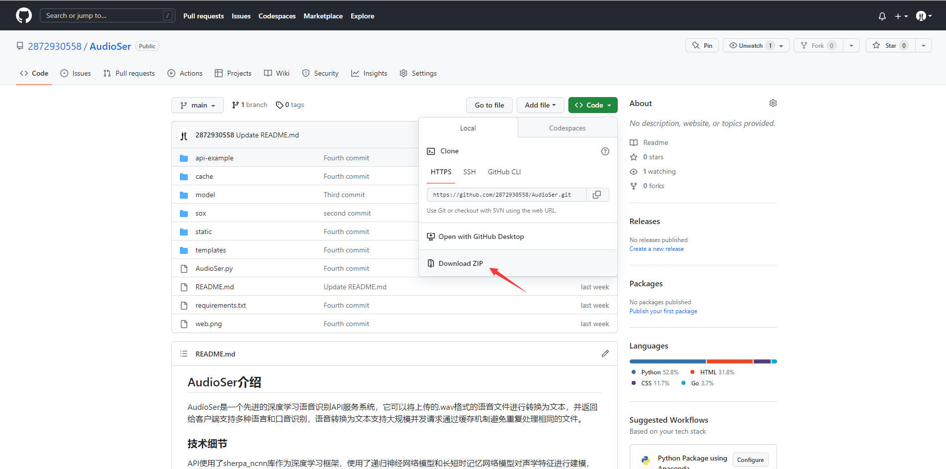Open the Projects tab
946x469 pixels.
[x=233, y=73]
